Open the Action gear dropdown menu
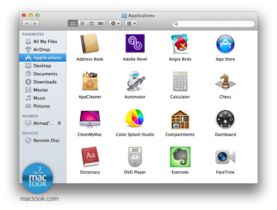Image resolution: width=277 pixels, height=210 pixels. coord(115,24)
